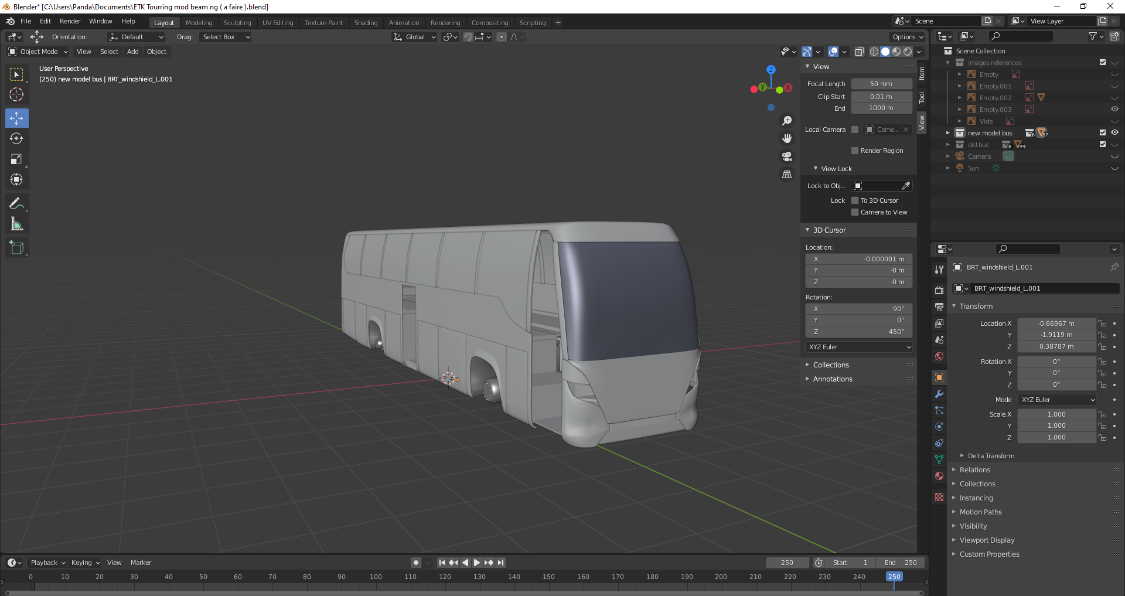The image size is (1125, 596).
Task: Activate the Add Cube tool
Action: tap(16, 247)
